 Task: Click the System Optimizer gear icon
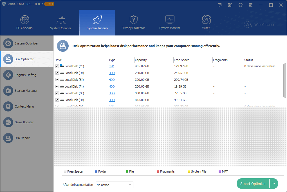click(x=8, y=43)
